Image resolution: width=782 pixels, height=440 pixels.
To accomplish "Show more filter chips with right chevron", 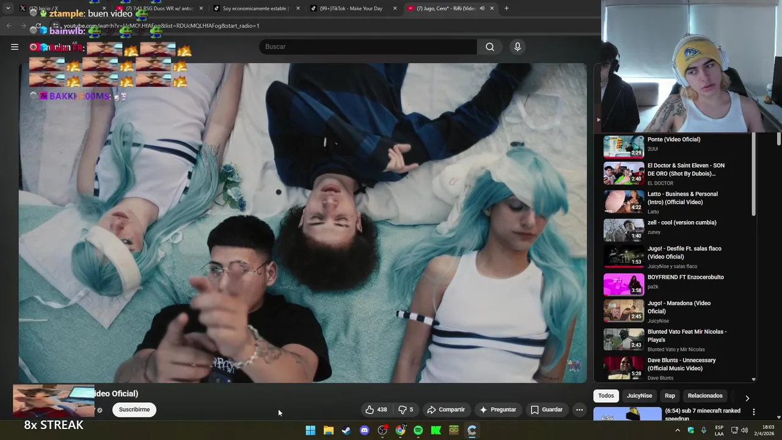I will click(x=747, y=398).
